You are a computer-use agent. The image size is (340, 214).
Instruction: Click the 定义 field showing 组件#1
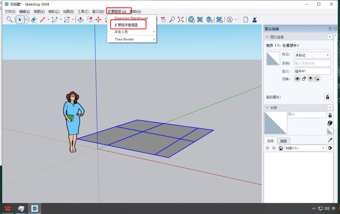[312, 71]
